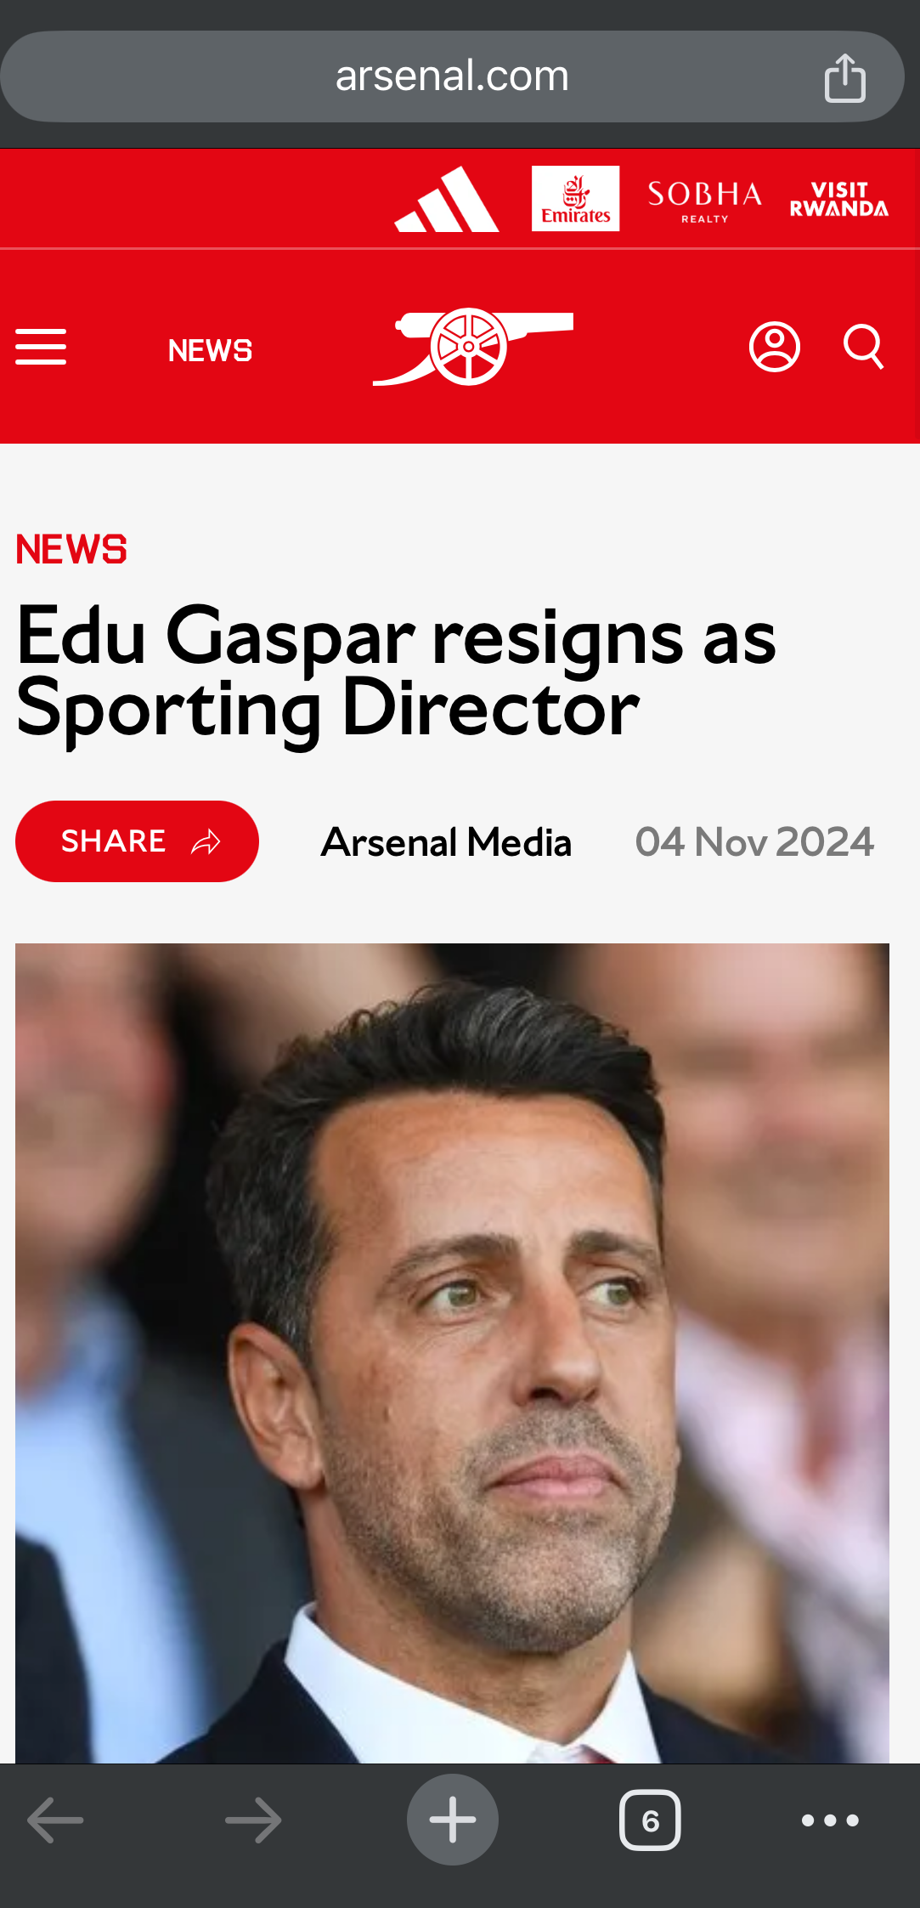This screenshot has width=920, height=1908.
Task: Open the Edu Gaspar article photo
Action: pos(452,1351)
